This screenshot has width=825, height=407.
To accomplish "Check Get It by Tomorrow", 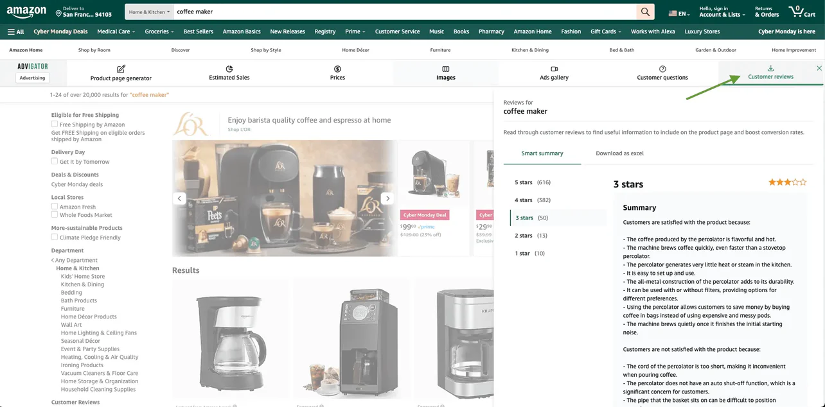I will pyautogui.click(x=55, y=161).
